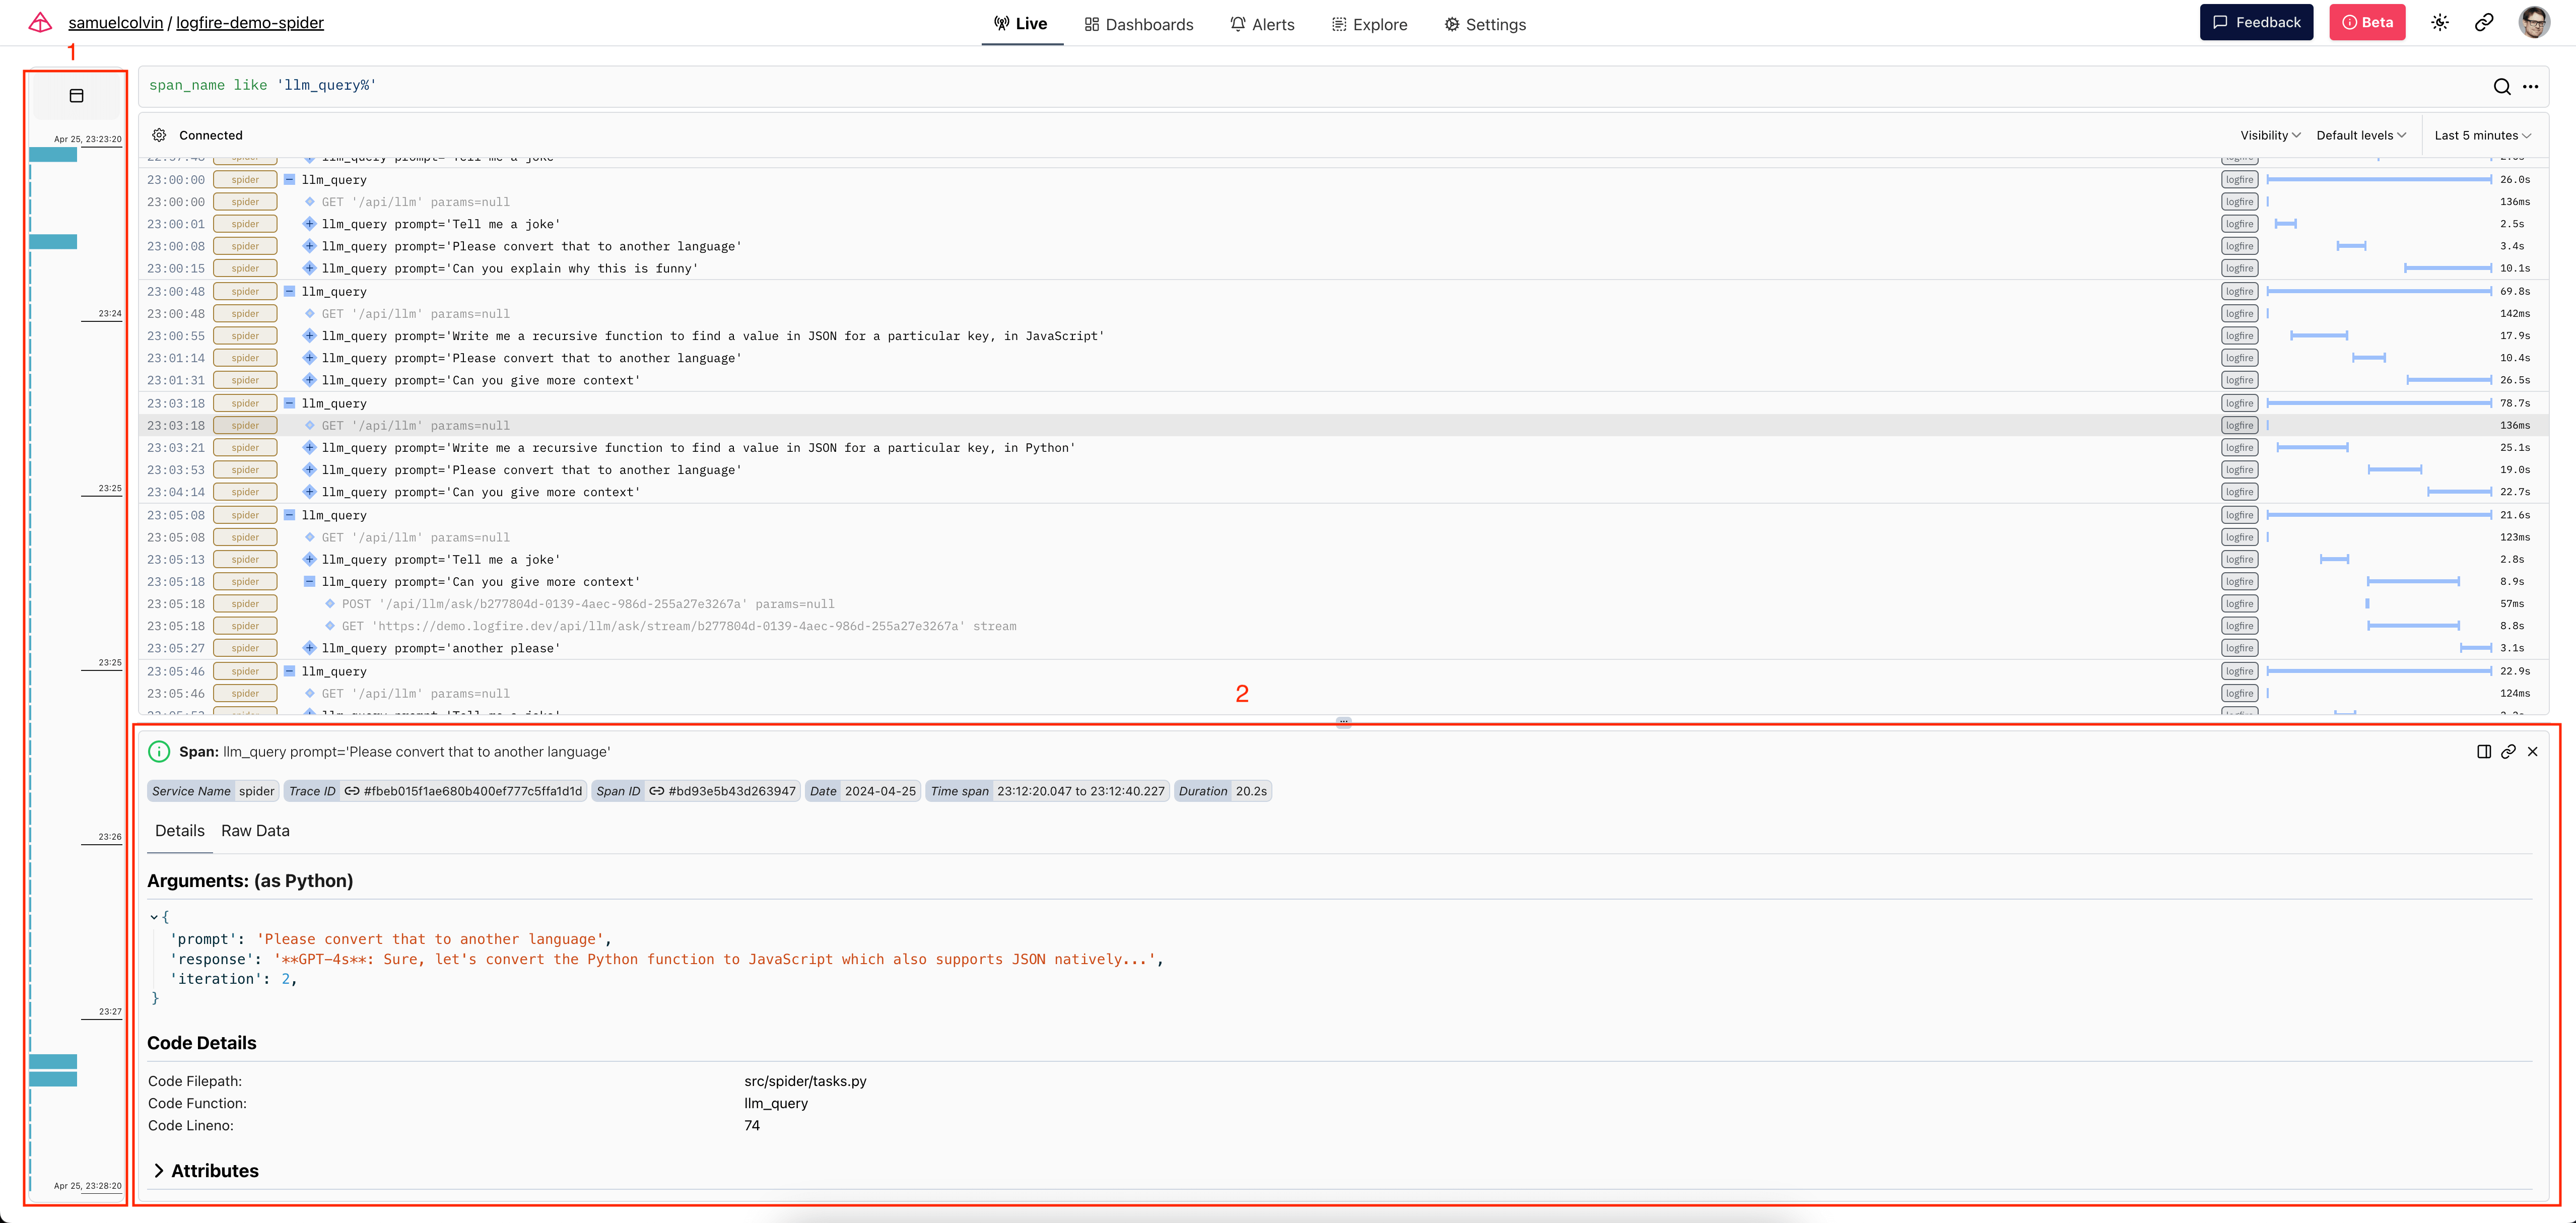Screen dimensions: 2576x1223
Task: Open the Visibility dropdown
Action: coord(2269,135)
